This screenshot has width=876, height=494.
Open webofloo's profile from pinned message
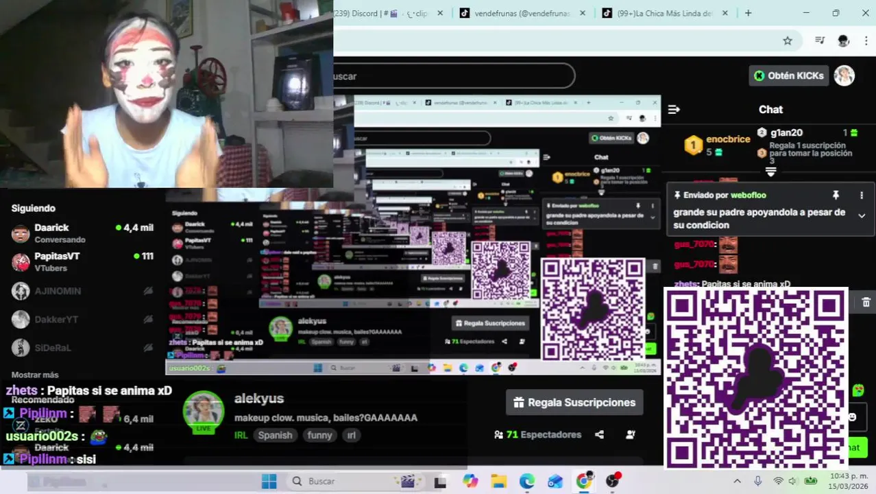pos(749,196)
